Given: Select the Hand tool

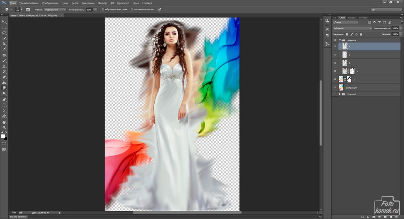Looking at the screenshot, I should [4, 122].
